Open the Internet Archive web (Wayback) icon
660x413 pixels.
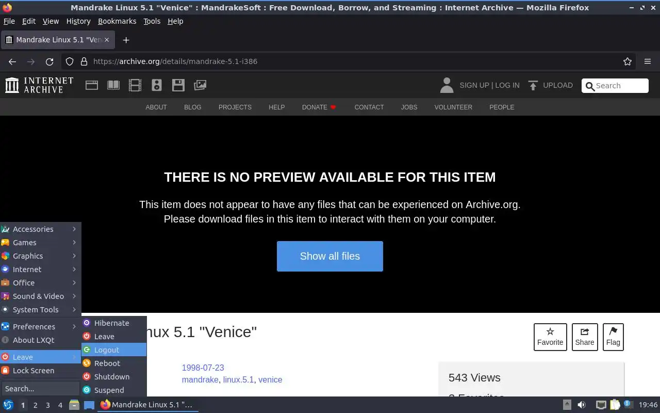pyautogui.click(x=92, y=85)
